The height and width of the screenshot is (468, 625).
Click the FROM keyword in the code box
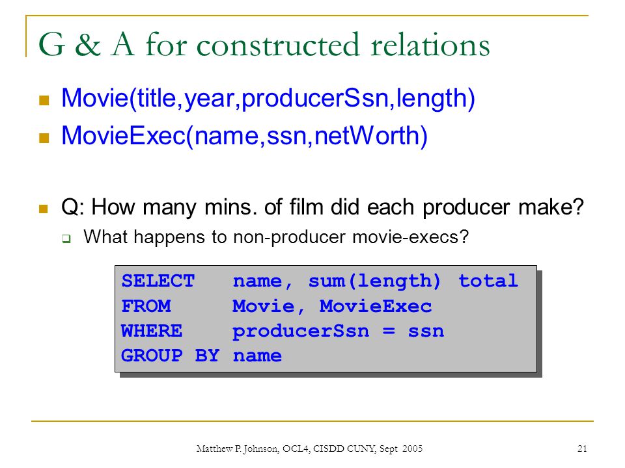coord(146,306)
